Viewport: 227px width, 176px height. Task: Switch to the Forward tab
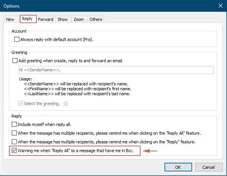click(45, 19)
